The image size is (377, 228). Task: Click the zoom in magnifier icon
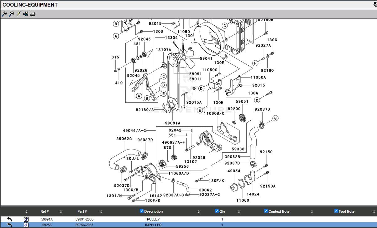pos(4,14)
